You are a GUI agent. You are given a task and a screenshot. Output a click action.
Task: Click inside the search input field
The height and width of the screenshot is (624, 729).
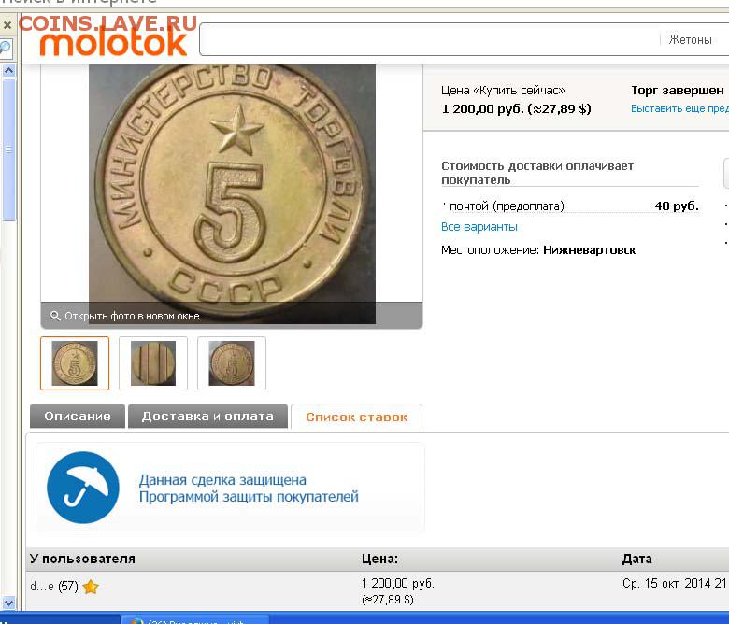coord(428,40)
